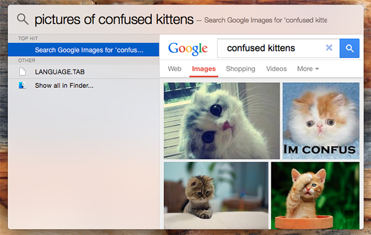Choose Show all in Finder
Image resolution: width=371 pixels, height=235 pixels.
(83, 85)
